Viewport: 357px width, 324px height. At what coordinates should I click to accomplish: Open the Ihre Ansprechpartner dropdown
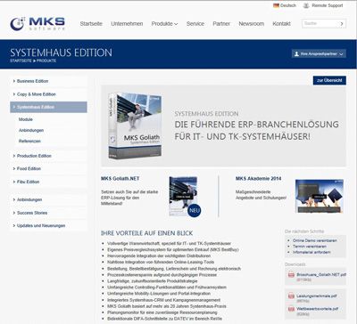point(319,53)
